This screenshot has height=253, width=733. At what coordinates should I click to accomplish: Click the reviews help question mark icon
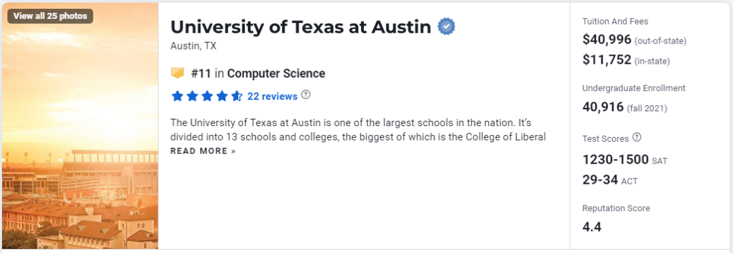click(x=305, y=95)
